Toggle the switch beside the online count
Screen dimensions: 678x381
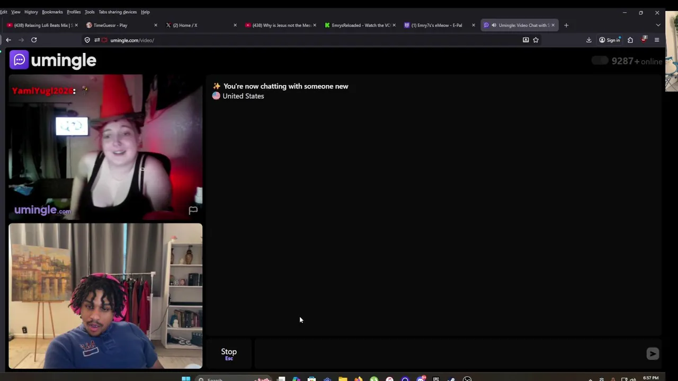coord(600,61)
